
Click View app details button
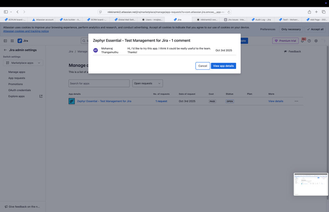pos(223,66)
